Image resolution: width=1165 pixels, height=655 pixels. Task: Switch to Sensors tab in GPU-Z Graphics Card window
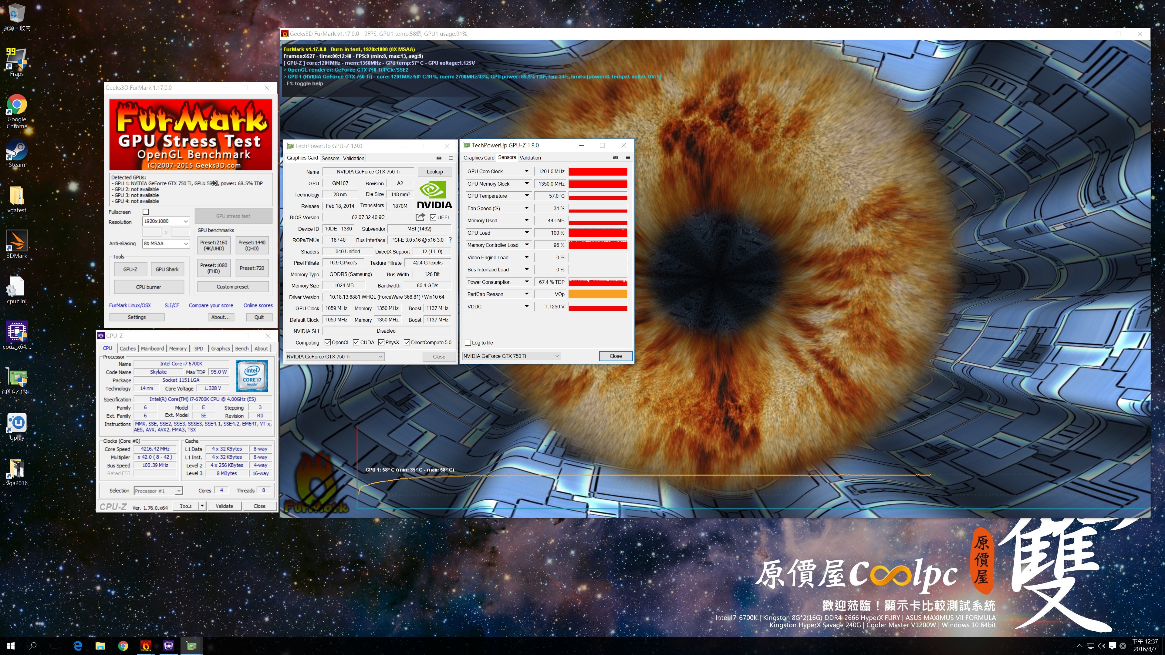330,158
